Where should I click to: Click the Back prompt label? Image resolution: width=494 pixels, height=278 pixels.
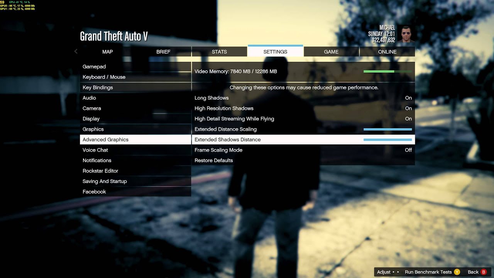473,272
